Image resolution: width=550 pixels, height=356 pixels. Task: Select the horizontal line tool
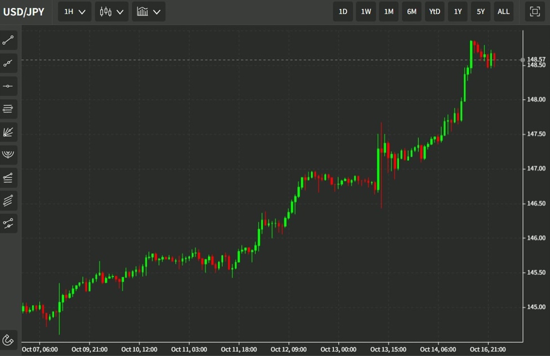click(8, 86)
